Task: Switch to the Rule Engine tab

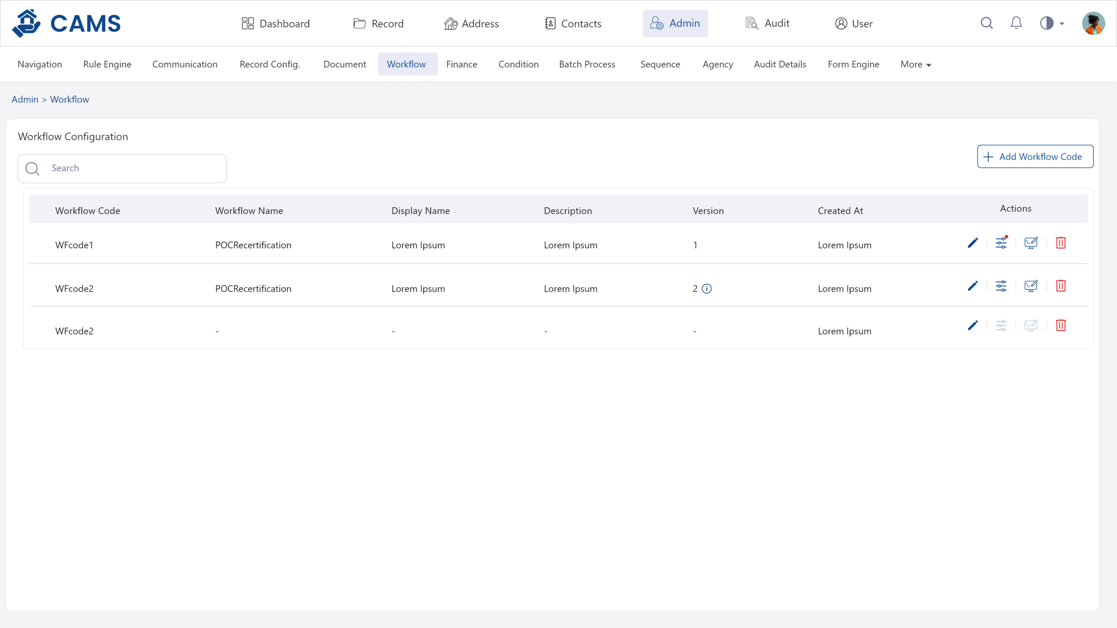Action: point(107,65)
